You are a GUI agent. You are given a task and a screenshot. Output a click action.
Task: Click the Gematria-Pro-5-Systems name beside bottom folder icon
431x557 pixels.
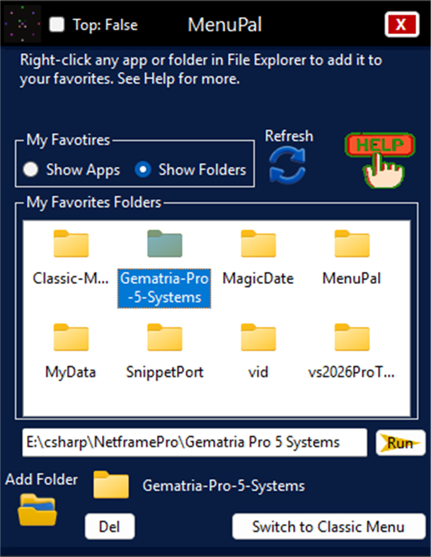point(224,486)
